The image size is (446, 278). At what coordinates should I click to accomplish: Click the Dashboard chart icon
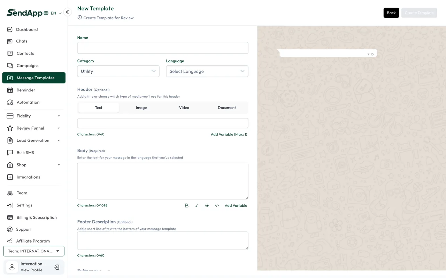pos(10,30)
